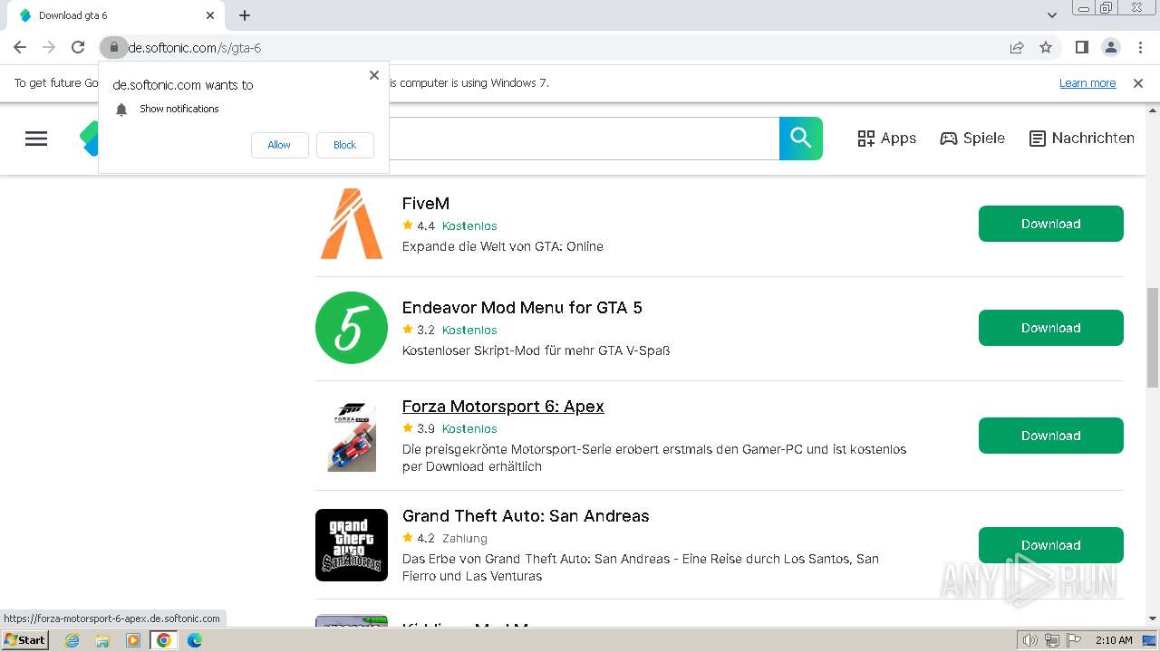Go back to previous page
Image resolution: width=1160 pixels, height=652 pixels.
[x=20, y=47]
